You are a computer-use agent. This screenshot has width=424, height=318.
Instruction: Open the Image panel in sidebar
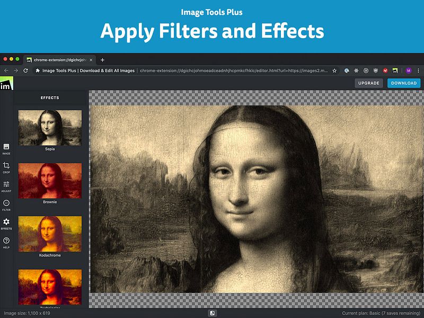click(x=6, y=149)
